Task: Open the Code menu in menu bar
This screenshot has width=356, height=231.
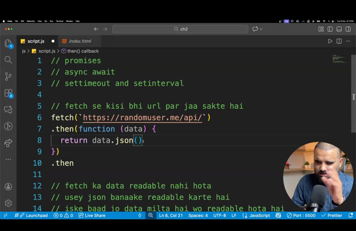Action: click(10, 21)
